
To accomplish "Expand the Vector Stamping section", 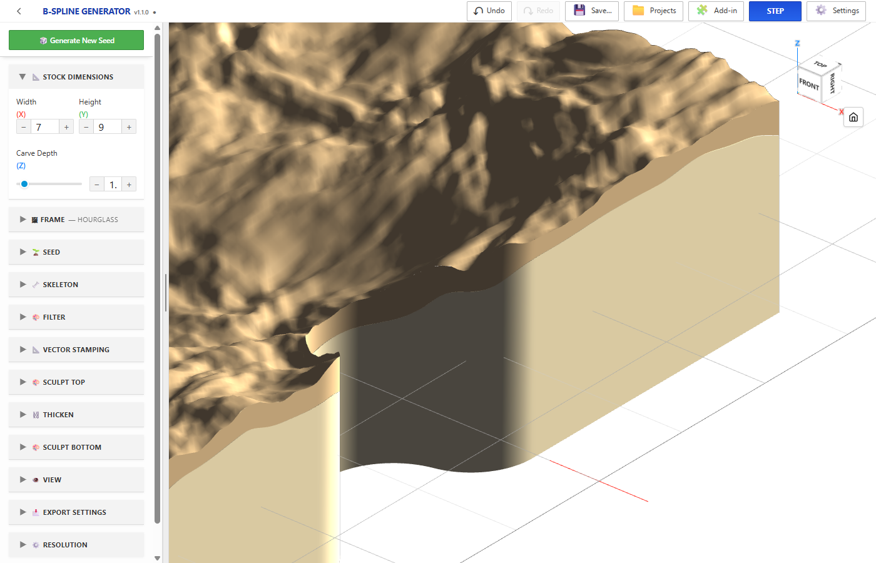I will point(76,350).
